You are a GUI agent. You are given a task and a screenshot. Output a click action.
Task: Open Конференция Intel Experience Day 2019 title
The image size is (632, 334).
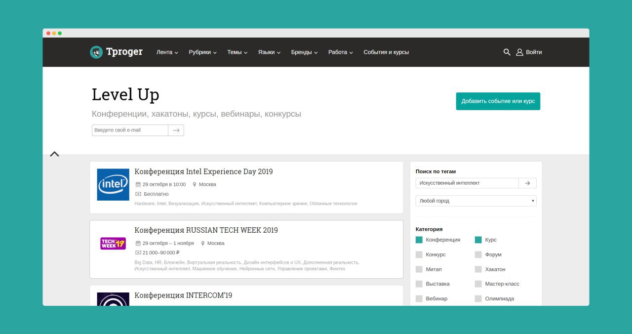(x=203, y=171)
